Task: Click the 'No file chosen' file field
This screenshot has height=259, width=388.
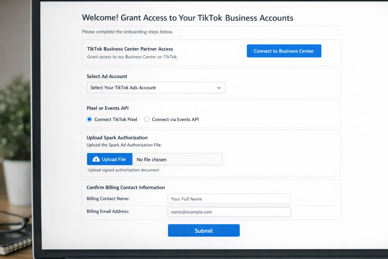Action: (x=177, y=159)
